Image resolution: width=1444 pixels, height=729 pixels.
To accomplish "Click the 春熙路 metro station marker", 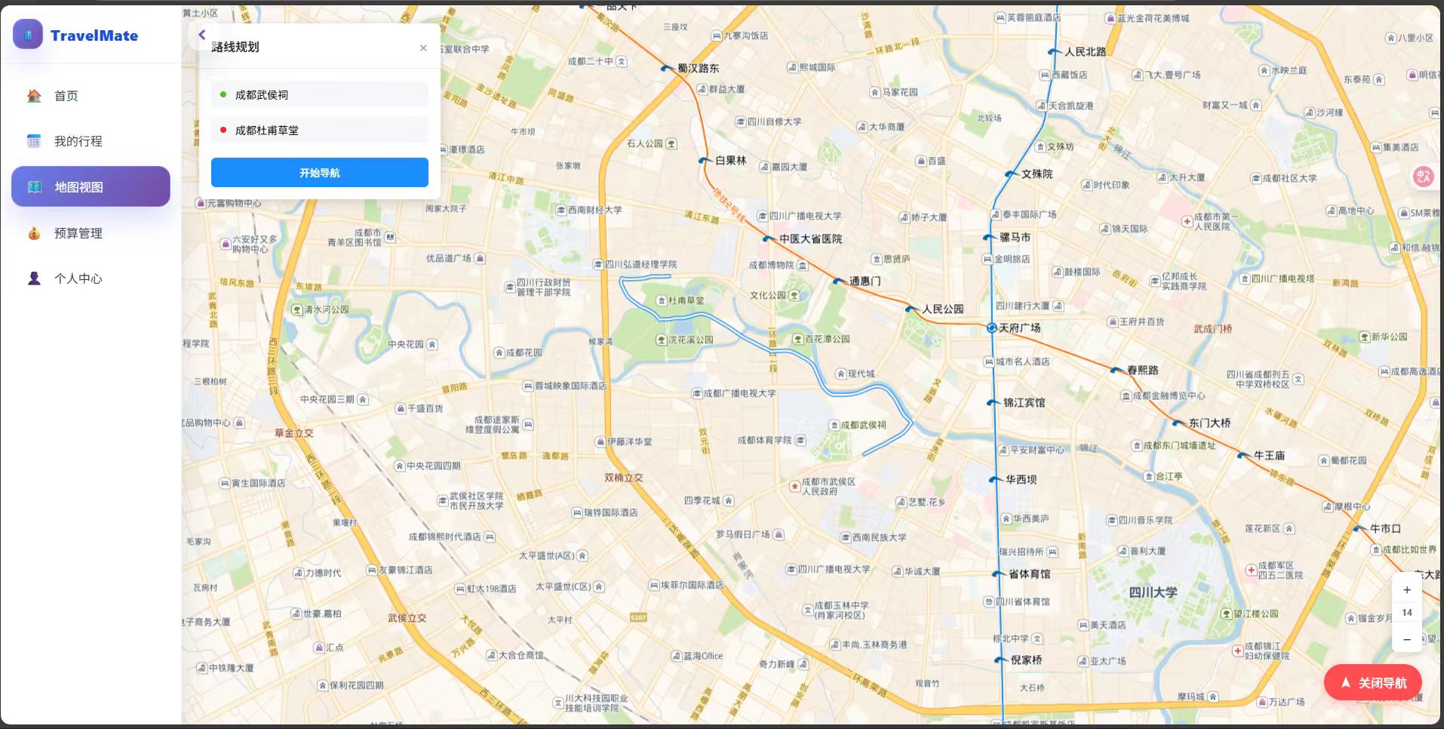I will point(1116,370).
